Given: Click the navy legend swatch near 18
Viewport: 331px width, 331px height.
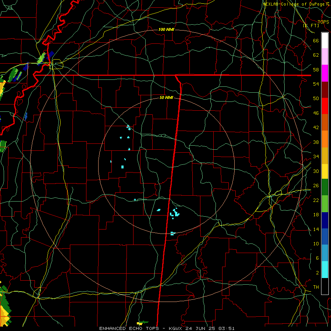Looking at the screenshot, I should [325, 220].
